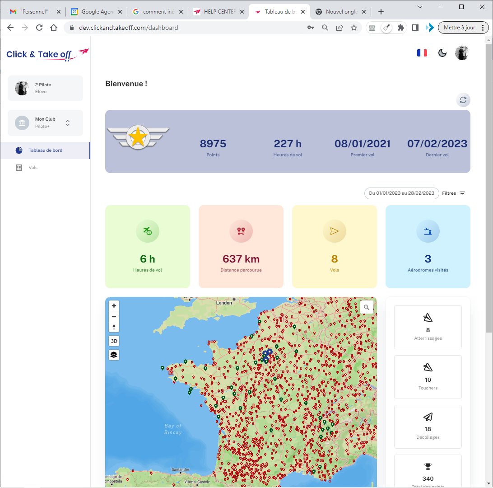
Task: Toggle 3D map view
Action: [x=114, y=341]
